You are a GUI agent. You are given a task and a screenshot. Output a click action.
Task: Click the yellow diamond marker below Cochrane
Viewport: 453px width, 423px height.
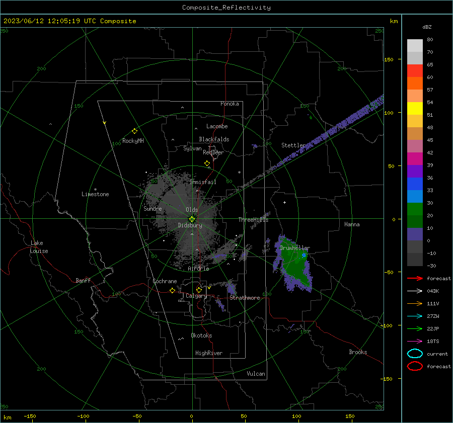[x=173, y=291]
